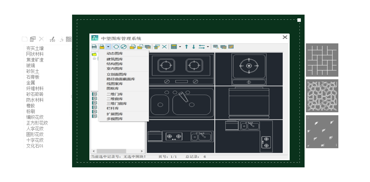The image size is (370, 182).
Task: Open dropdown arrow next to swap arrows icon
Action: point(208,47)
